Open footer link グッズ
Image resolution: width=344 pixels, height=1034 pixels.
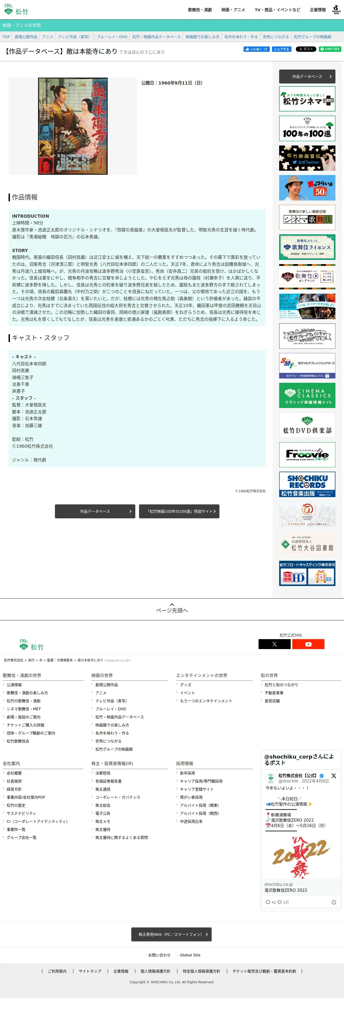[185, 685]
